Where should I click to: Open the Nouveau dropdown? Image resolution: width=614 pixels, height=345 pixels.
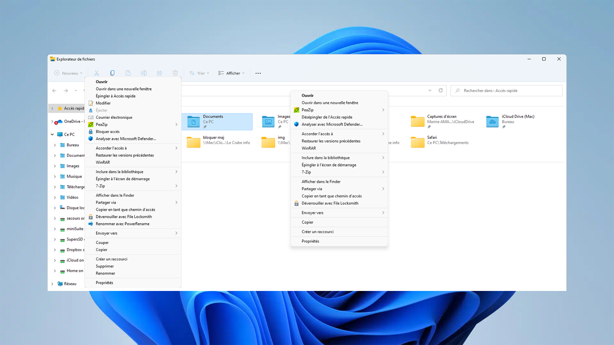[x=69, y=73]
